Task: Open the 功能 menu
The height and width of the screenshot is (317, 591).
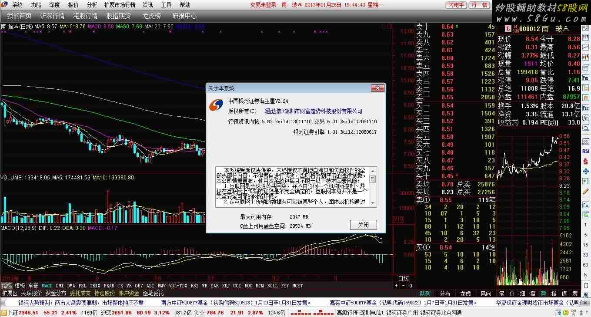Action: click(x=36, y=5)
